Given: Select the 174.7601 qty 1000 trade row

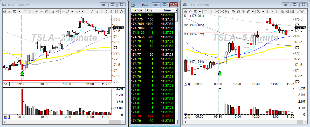Looking at the screenshot, I should click(x=153, y=24).
